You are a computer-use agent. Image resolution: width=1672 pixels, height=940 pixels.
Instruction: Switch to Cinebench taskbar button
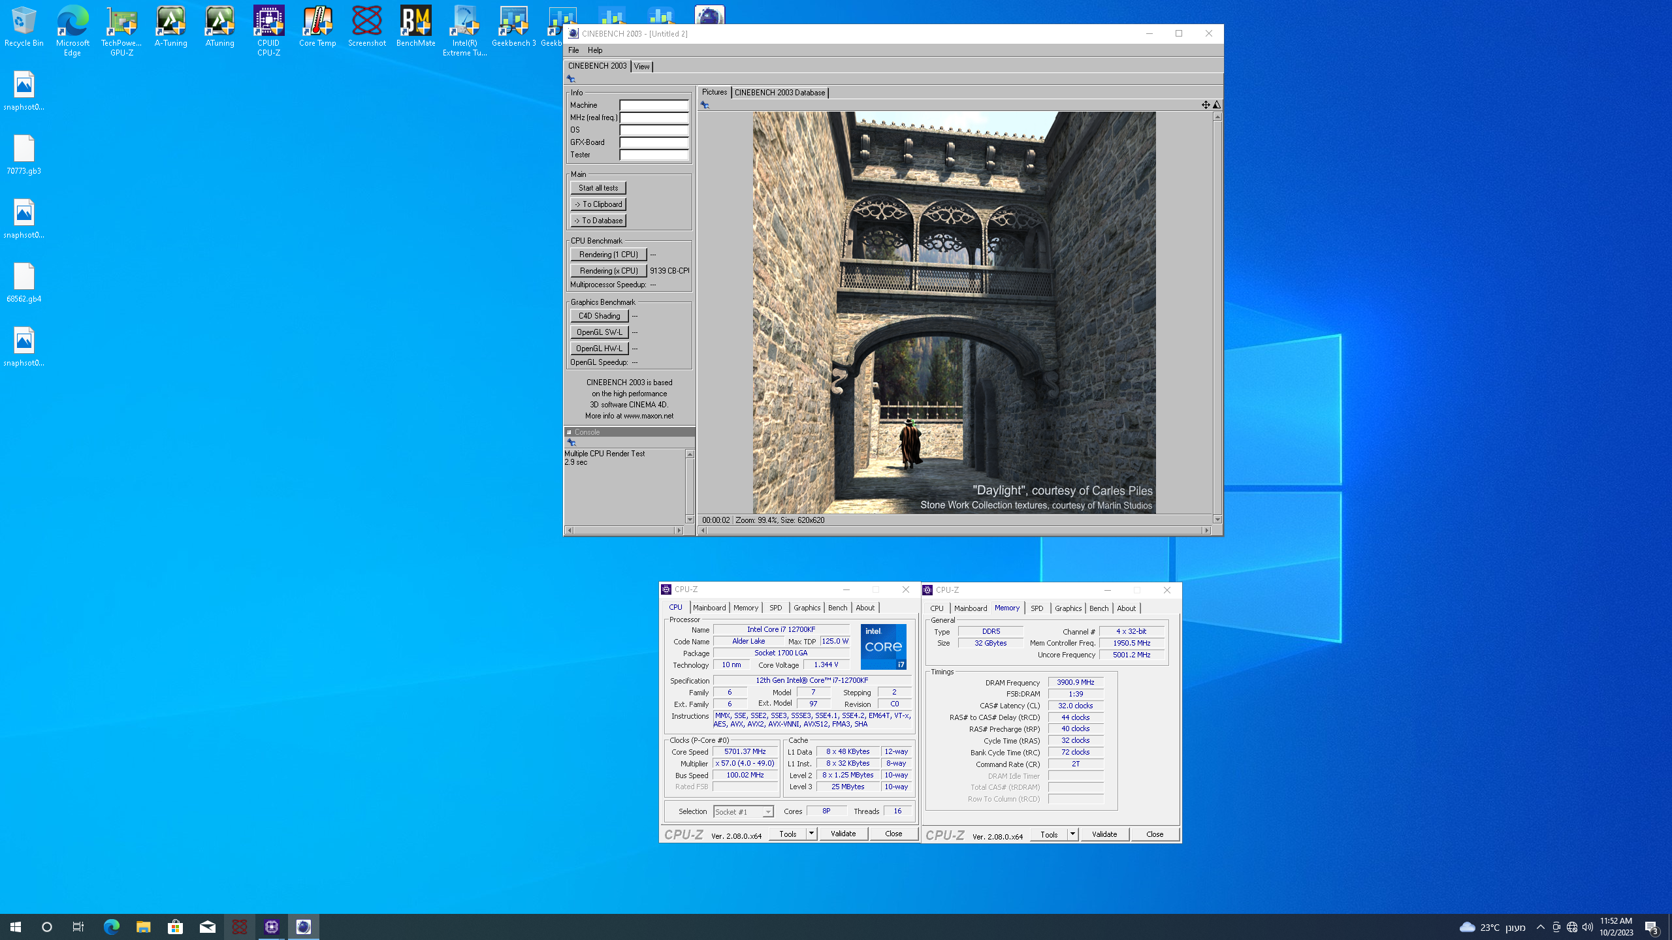[303, 927]
